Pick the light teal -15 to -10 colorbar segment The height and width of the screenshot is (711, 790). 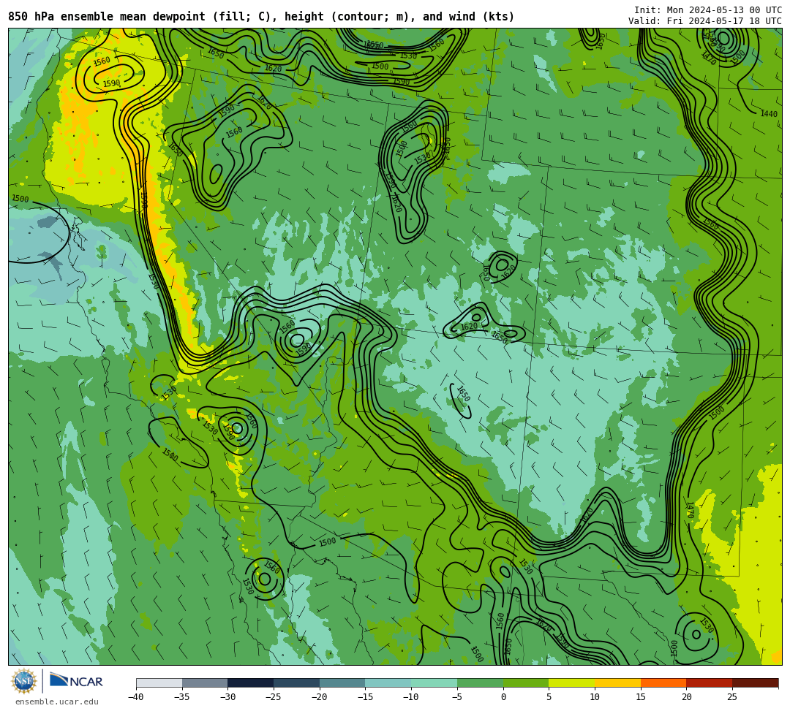[x=388, y=683]
